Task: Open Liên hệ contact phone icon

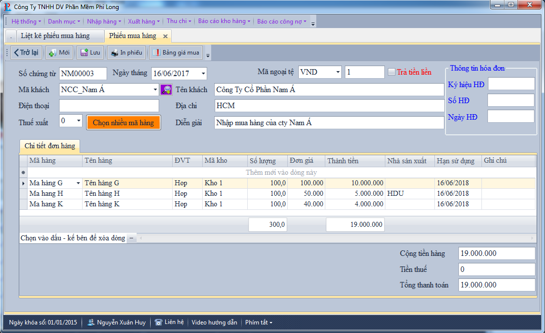Action: click(x=159, y=322)
